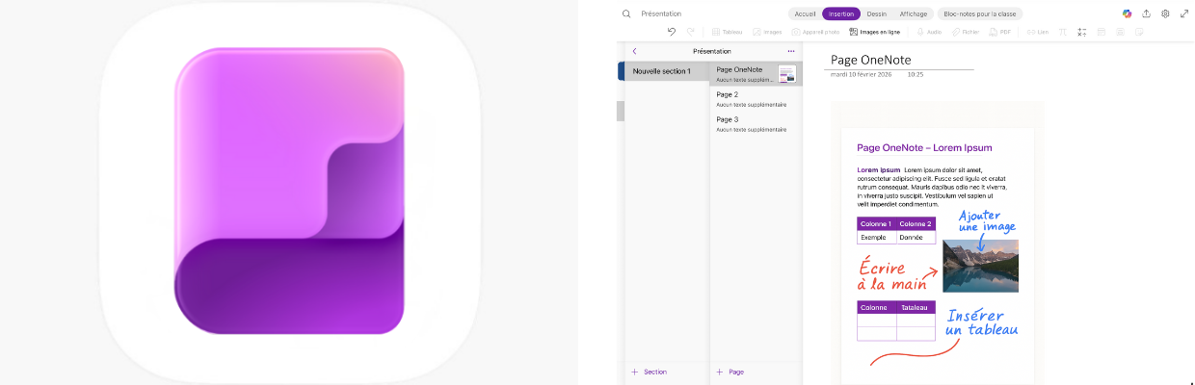
Task: Undo the last action
Action: (672, 32)
